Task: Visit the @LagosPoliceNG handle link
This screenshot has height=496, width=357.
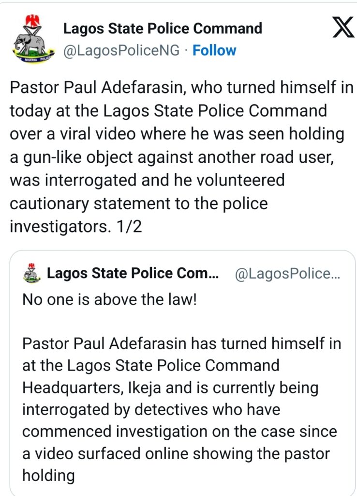Action: click(121, 50)
